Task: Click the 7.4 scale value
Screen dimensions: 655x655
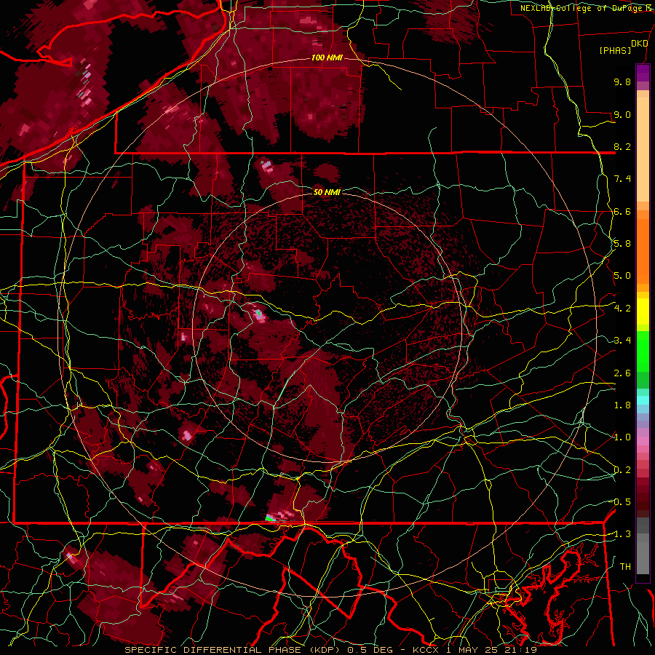Action: pyautogui.click(x=622, y=179)
